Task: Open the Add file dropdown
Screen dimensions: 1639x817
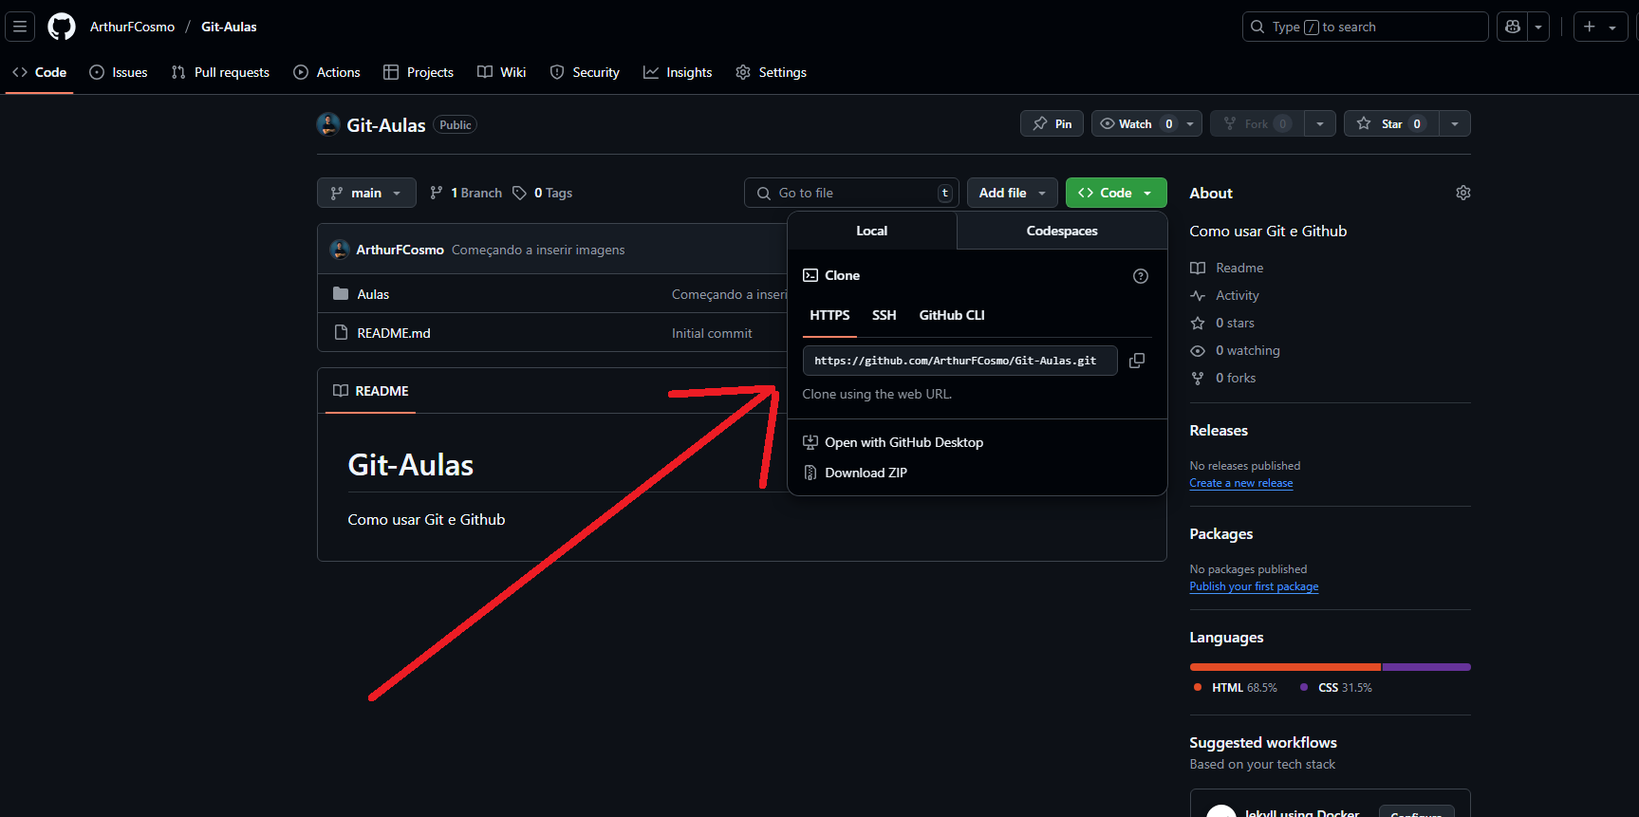Action: [x=1013, y=193]
